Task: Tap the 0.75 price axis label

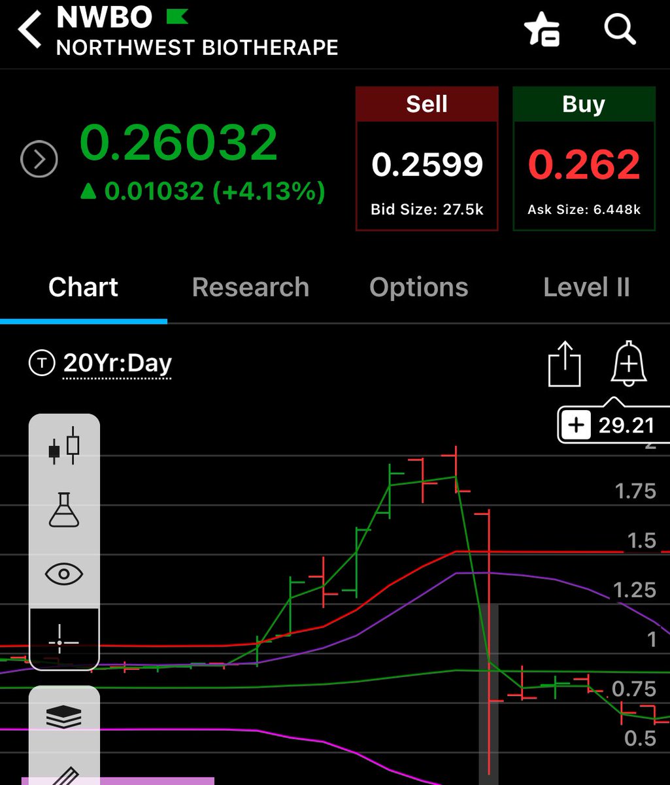Action: 634,689
